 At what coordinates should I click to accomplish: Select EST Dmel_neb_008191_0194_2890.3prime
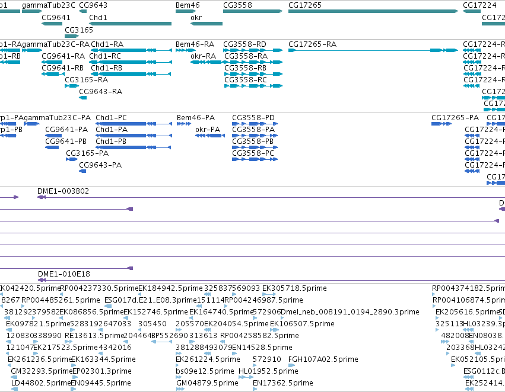(x=350, y=312)
